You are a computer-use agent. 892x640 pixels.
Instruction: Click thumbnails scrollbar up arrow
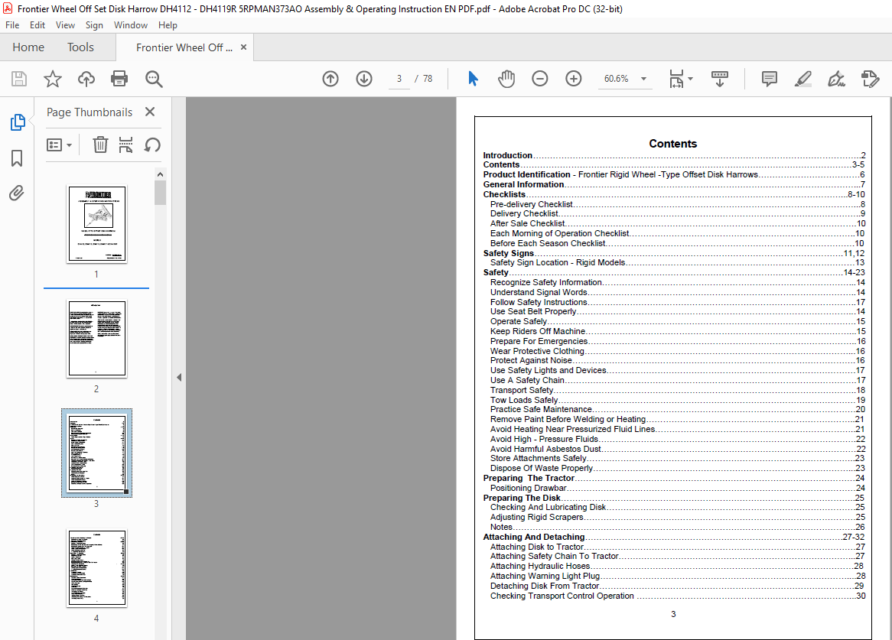(161, 174)
